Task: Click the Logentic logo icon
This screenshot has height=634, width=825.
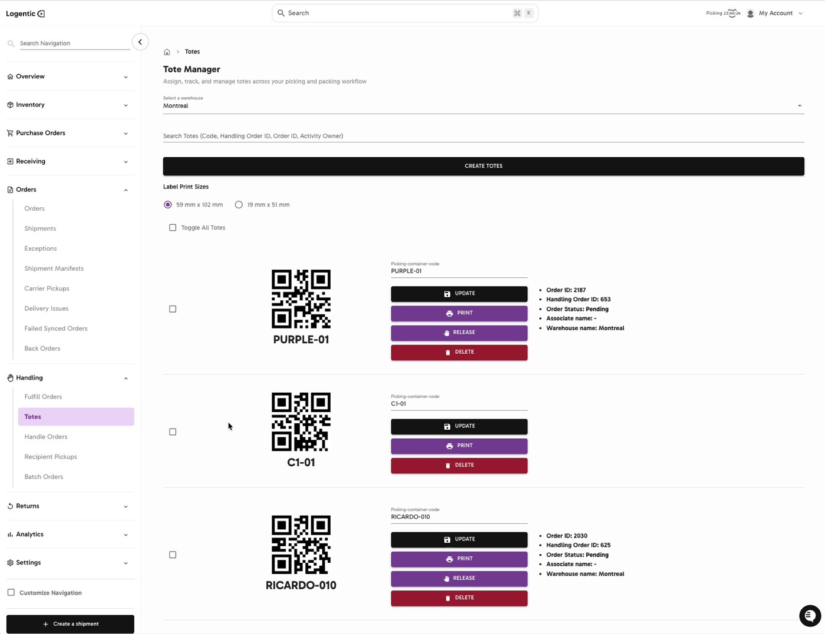Action: (41, 14)
